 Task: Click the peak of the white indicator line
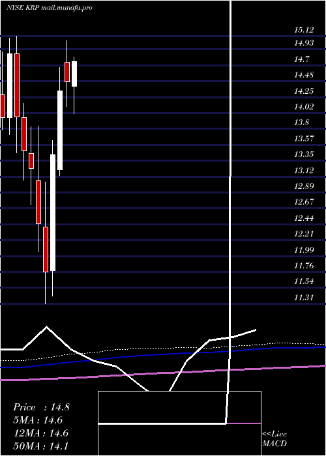click(x=46, y=327)
